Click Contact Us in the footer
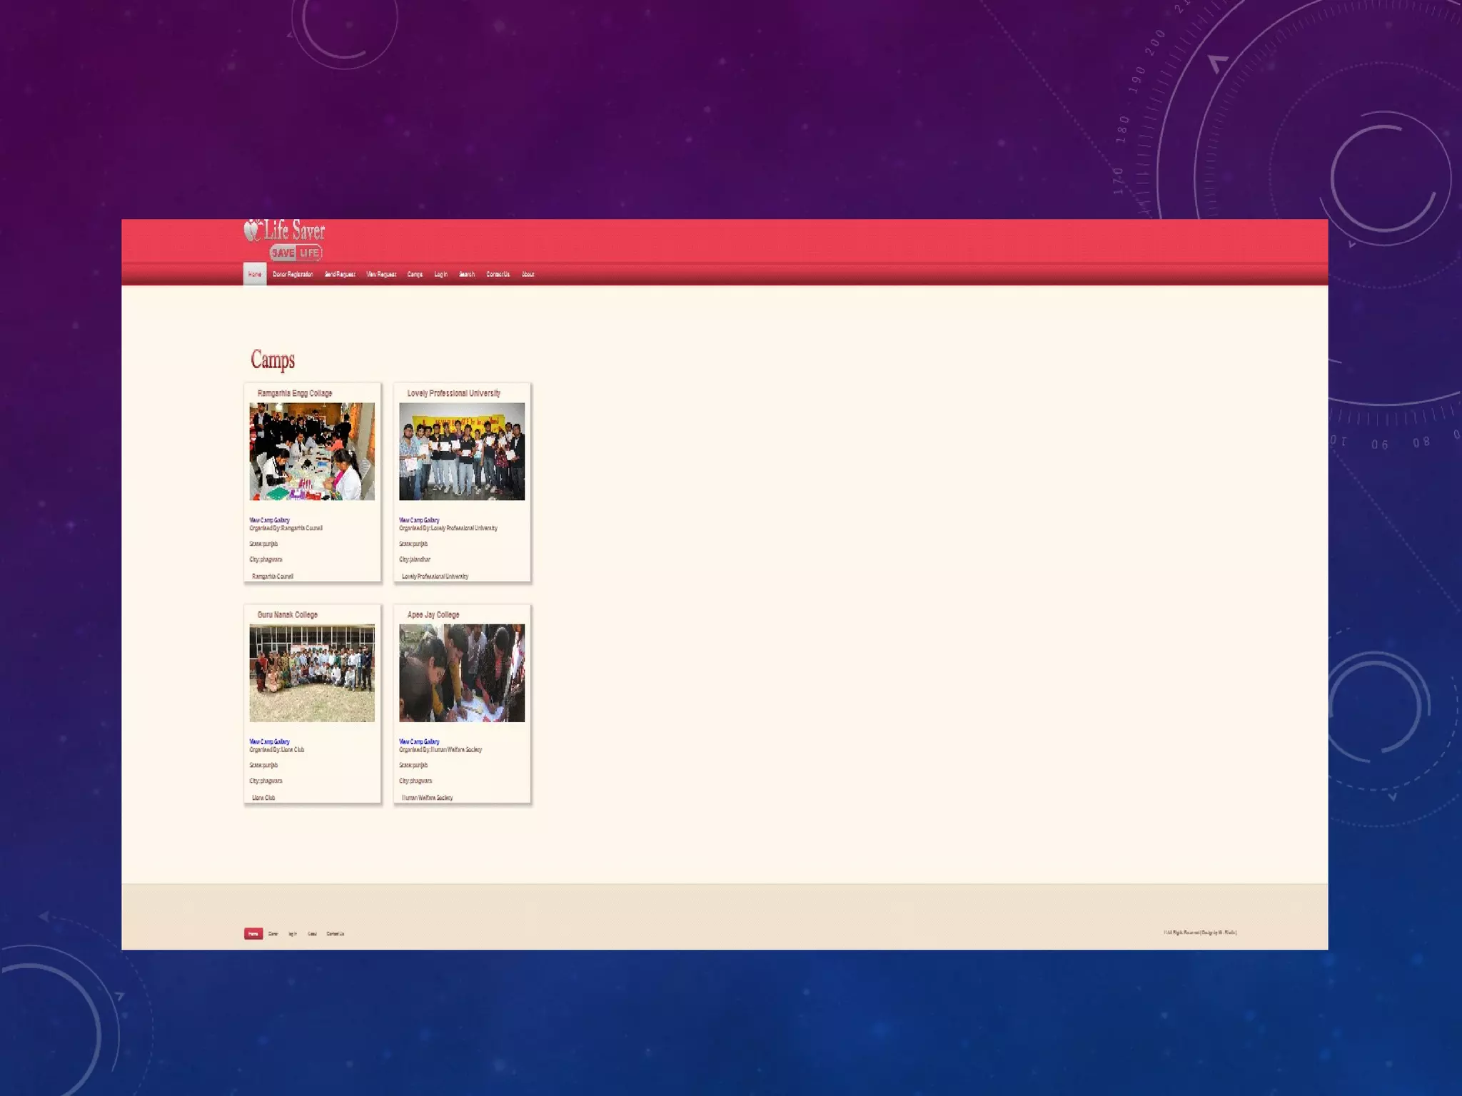 [x=336, y=934]
